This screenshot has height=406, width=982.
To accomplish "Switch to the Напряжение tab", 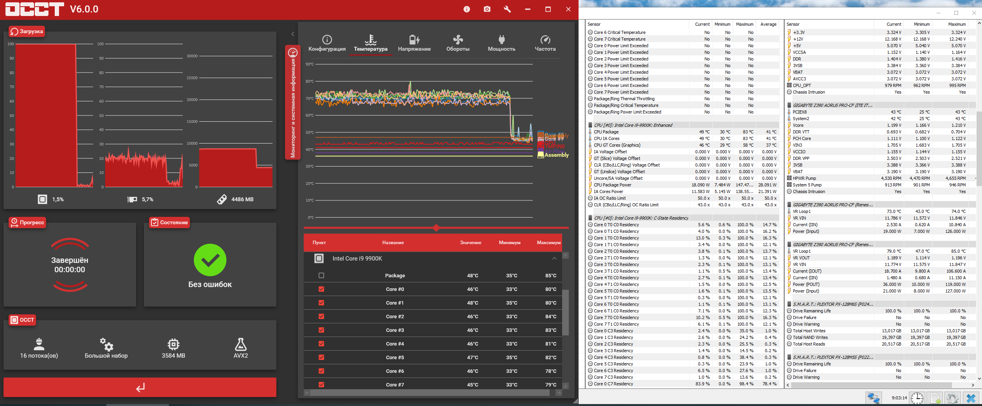I will pos(414,43).
